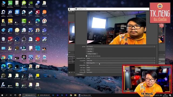Switch to Iriun Webcam taskbar button
The image size is (173, 97).
(85, 95)
